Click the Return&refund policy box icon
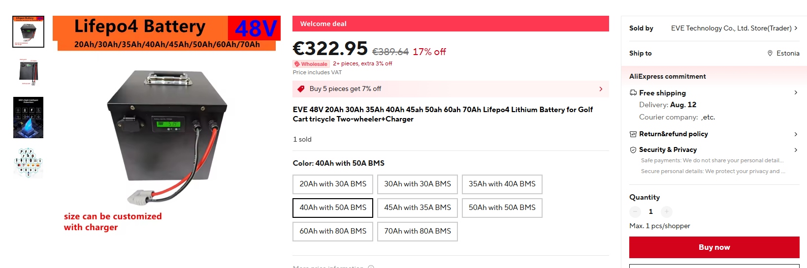 pyautogui.click(x=633, y=134)
